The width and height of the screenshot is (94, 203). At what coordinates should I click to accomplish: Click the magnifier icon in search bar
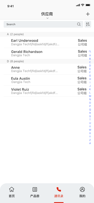(x=79, y=24)
